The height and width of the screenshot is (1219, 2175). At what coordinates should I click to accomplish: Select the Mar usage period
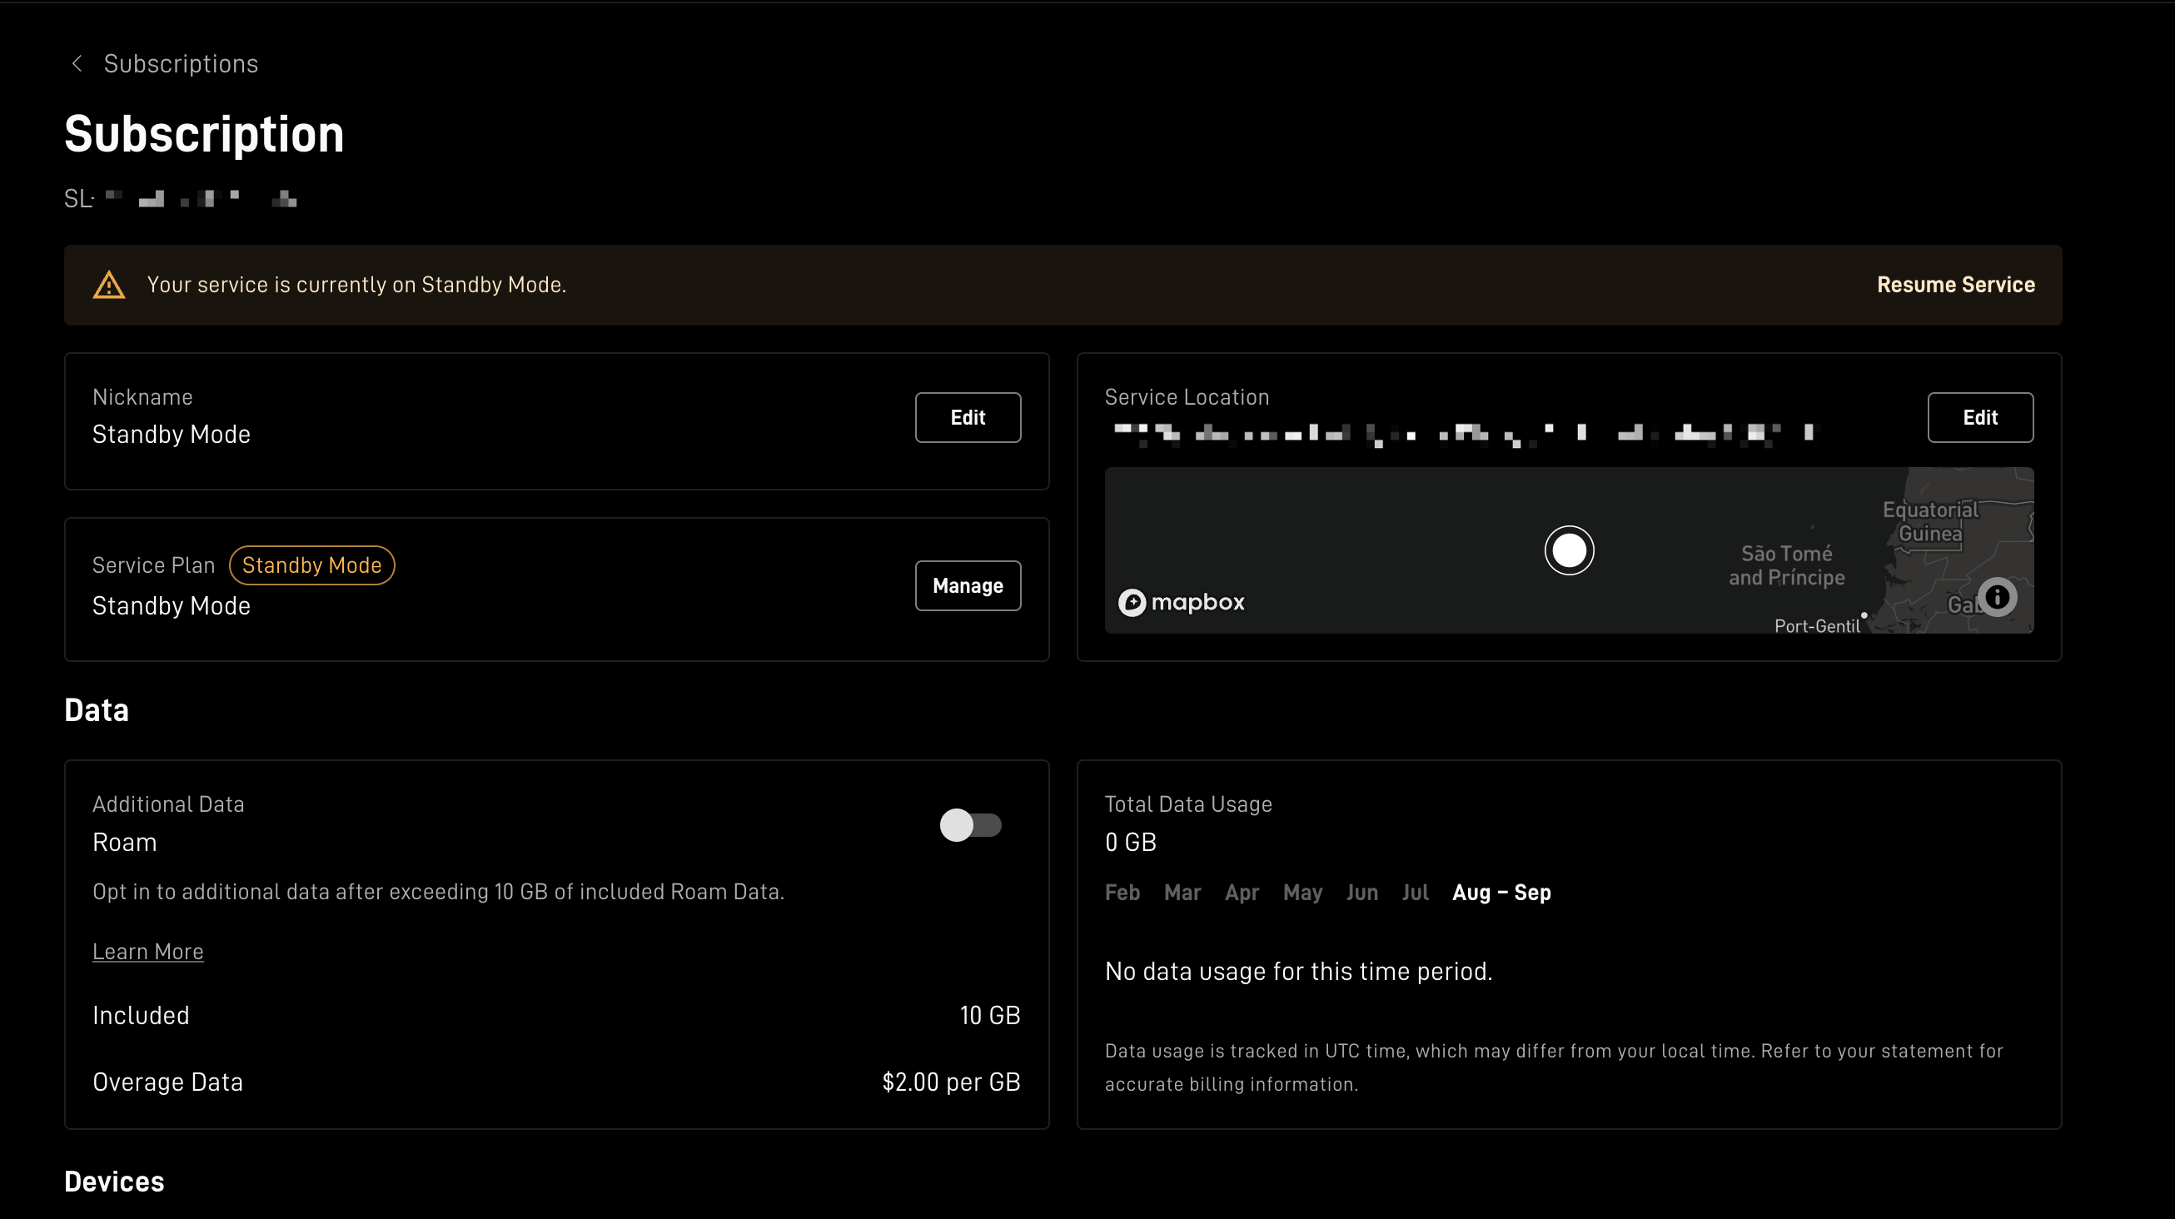tap(1182, 893)
